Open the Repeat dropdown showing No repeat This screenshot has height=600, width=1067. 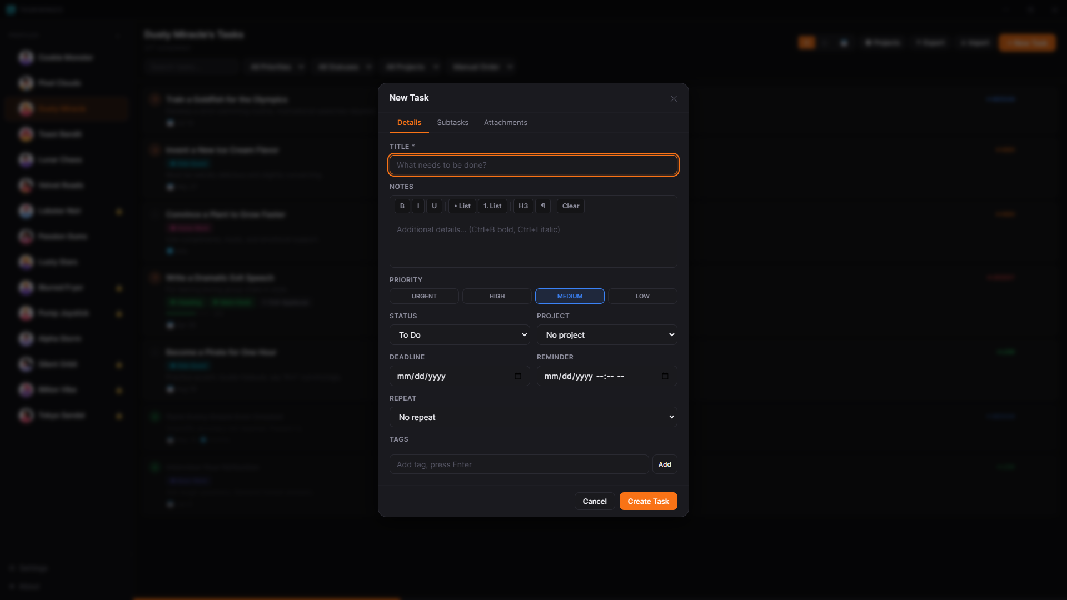point(533,417)
